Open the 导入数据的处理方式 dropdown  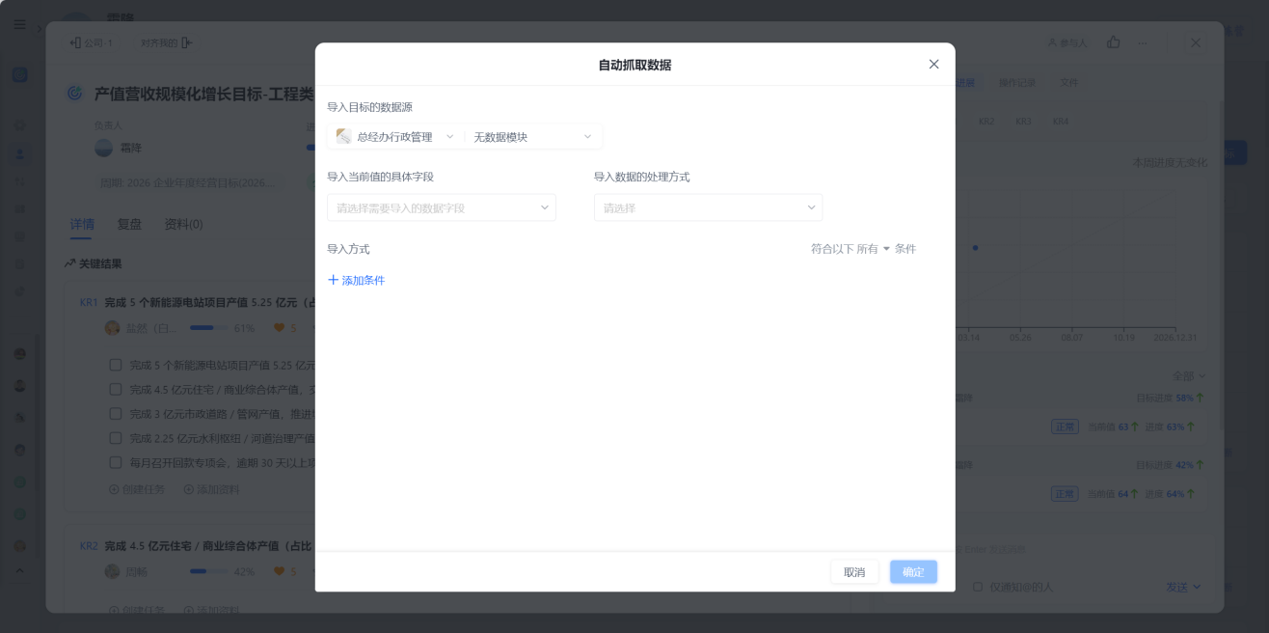click(708, 207)
